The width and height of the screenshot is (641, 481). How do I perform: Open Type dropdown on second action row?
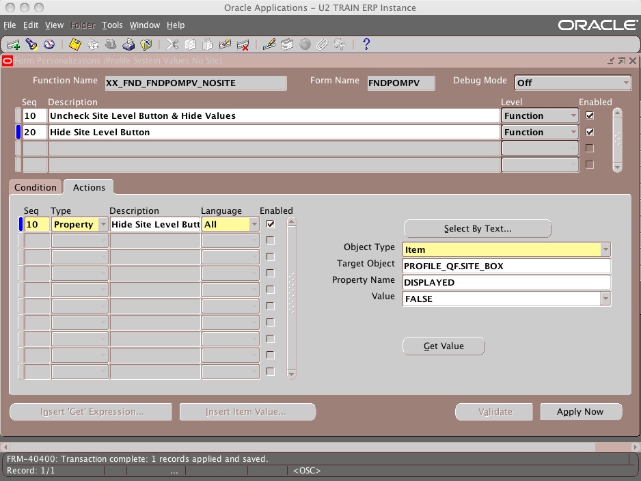(103, 240)
